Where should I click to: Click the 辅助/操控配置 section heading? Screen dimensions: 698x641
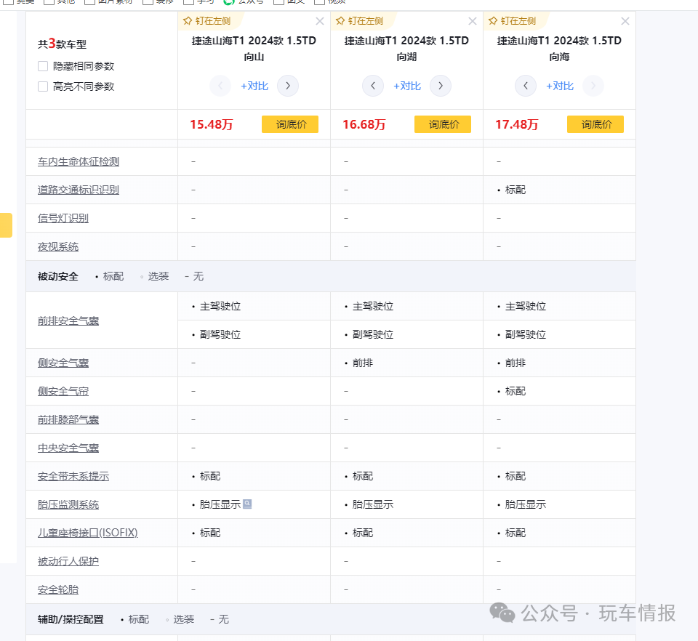[71, 619]
